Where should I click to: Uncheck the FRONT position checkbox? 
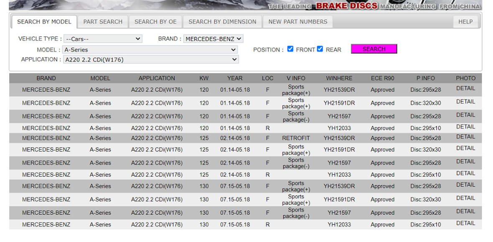[x=290, y=49]
